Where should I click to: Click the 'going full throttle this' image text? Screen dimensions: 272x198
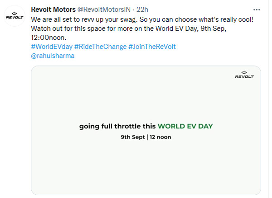click(x=117, y=127)
